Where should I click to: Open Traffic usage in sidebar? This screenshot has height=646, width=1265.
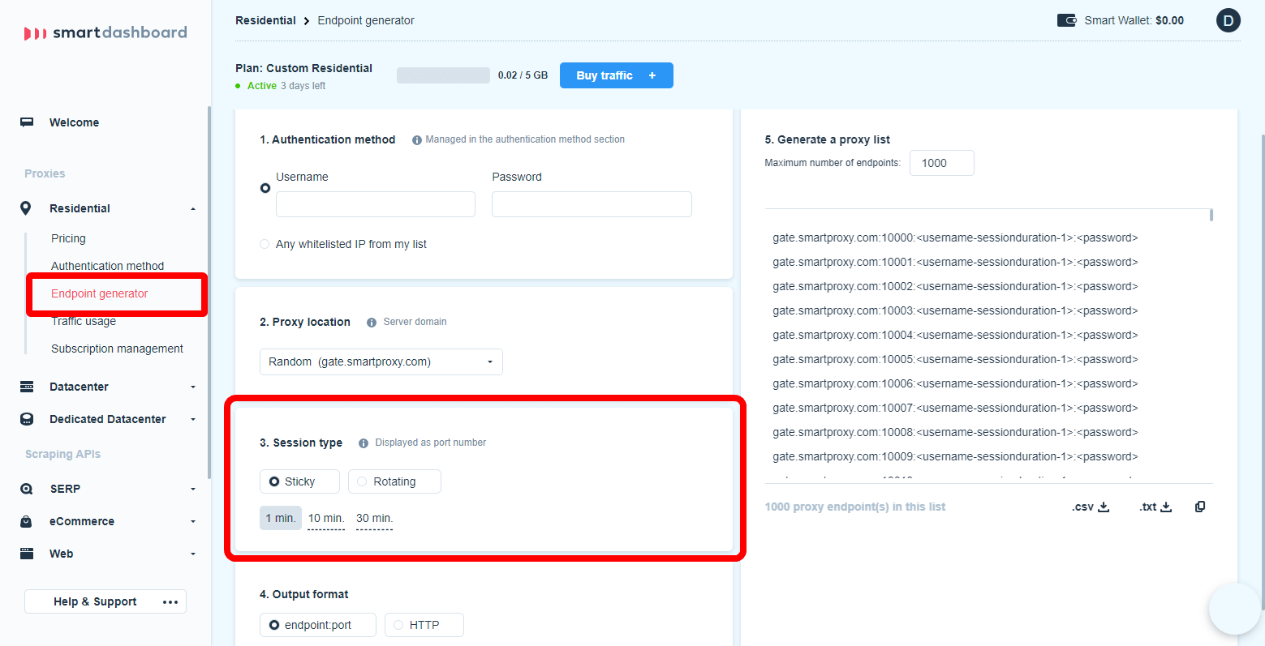[84, 321]
